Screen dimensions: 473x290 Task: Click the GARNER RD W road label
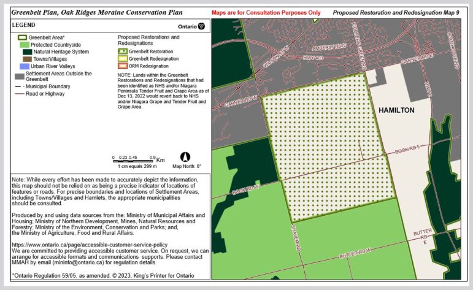(240, 102)
